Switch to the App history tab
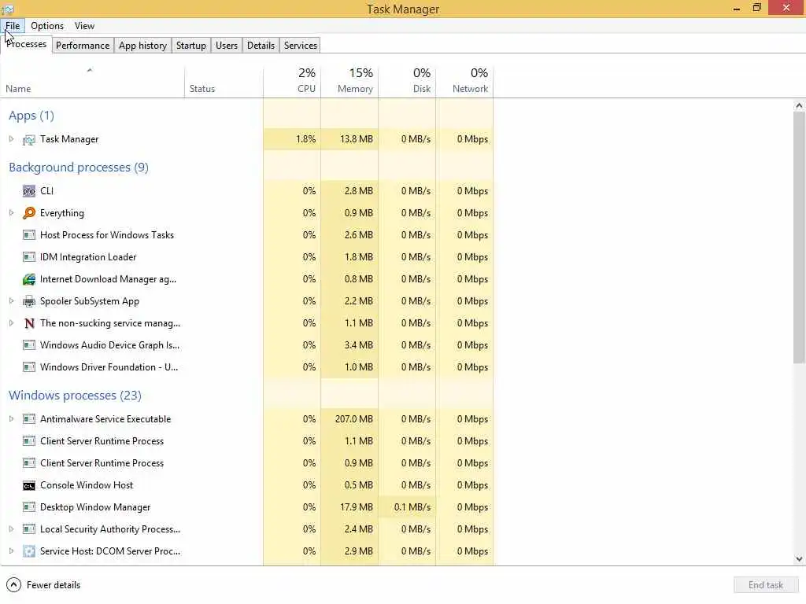Screen dimensions: 806x604 pyautogui.click(x=143, y=45)
